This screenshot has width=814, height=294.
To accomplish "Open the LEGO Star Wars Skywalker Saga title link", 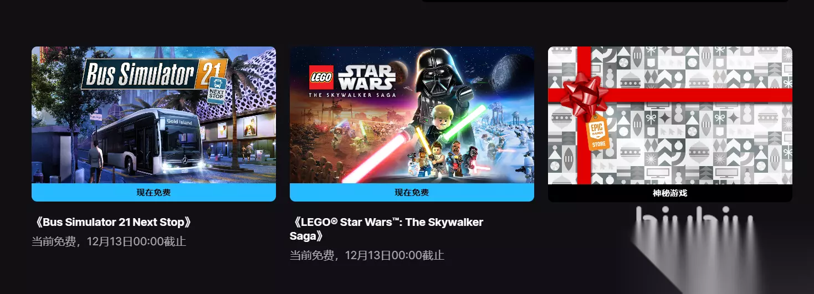I will coord(386,229).
